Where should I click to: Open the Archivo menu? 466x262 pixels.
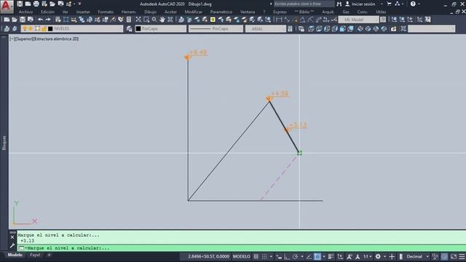pos(25,12)
